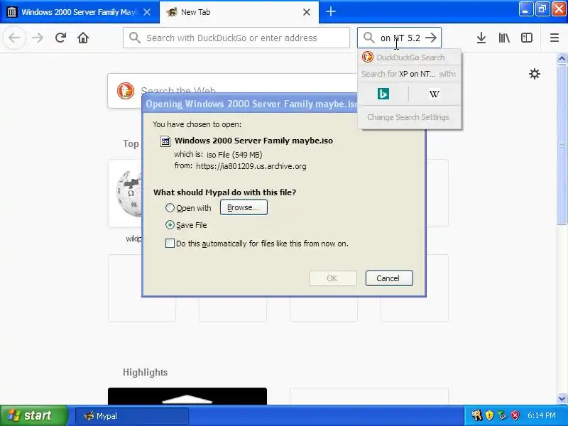The width and height of the screenshot is (568, 426).
Task: Open the Windows start button
Action: coord(33,415)
